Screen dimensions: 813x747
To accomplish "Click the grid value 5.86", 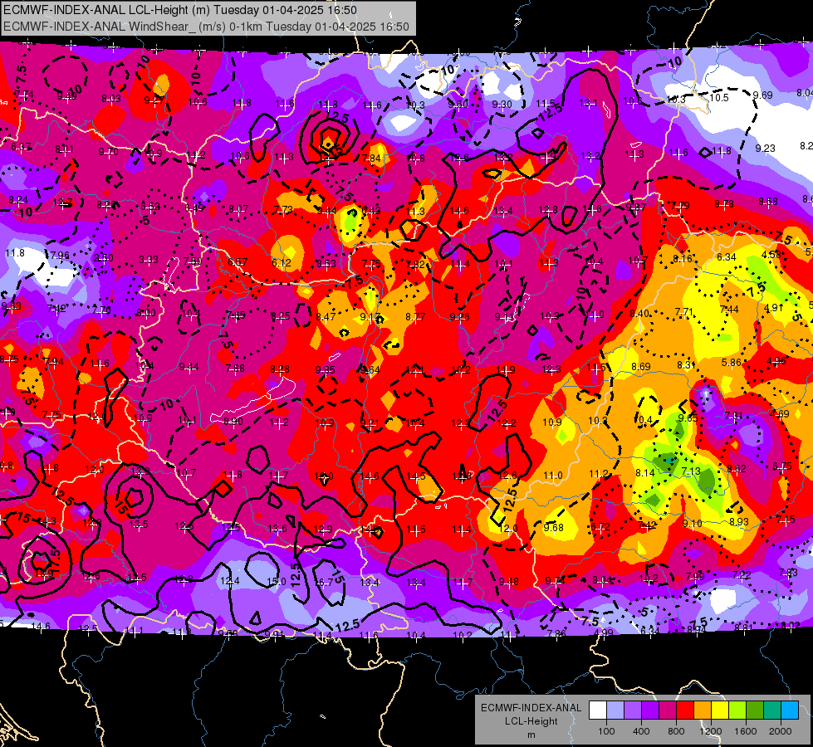I will pos(731,363).
